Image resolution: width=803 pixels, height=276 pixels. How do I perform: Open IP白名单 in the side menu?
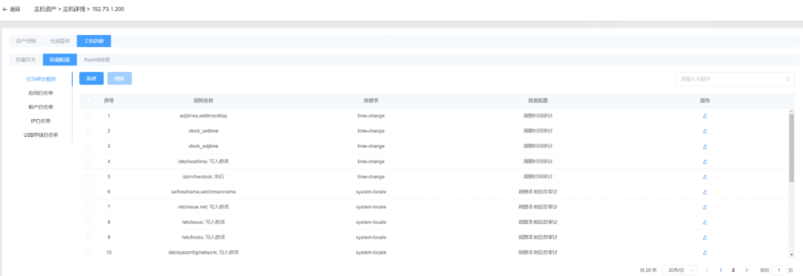click(x=41, y=121)
